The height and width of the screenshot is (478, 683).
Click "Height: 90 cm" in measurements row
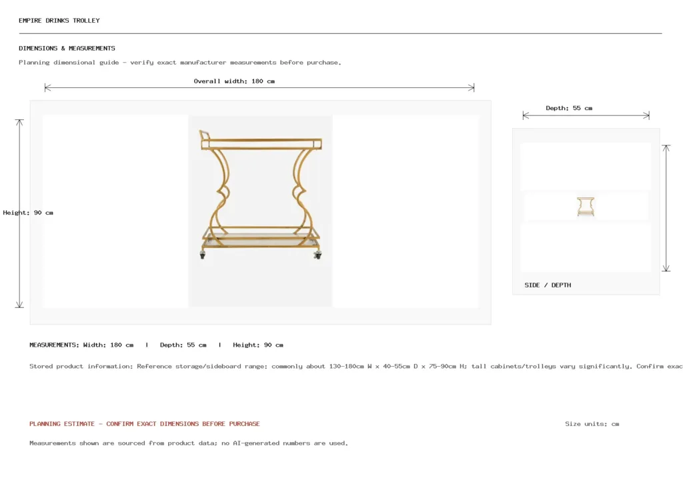(x=258, y=345)
